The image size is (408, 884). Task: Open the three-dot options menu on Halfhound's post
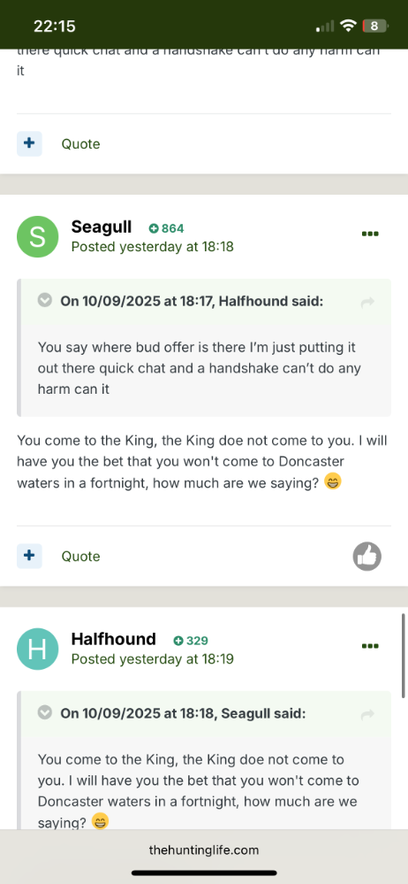click(370, 646)
